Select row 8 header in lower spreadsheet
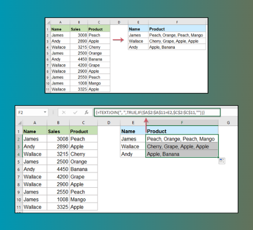This screenshot has height=230, width=253. coord(18,184)
